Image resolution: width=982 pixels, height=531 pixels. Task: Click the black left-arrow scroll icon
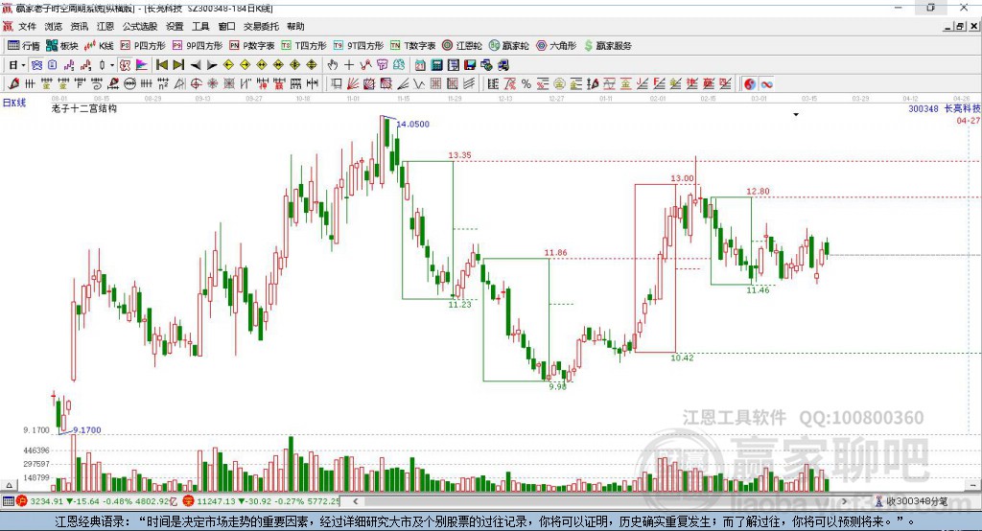click(196, 65)
